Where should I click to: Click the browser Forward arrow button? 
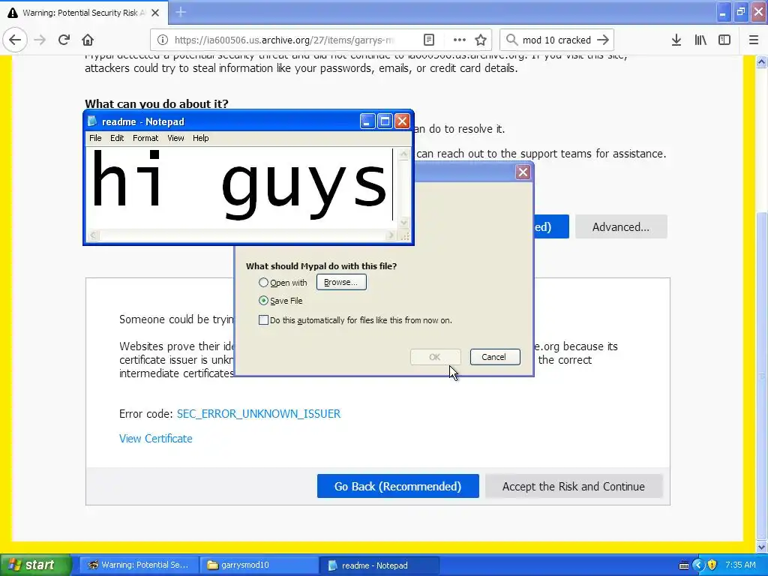pyautogui.click(x=40, y=40)
